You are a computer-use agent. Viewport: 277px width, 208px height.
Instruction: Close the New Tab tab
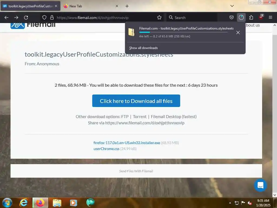(117, 6)
